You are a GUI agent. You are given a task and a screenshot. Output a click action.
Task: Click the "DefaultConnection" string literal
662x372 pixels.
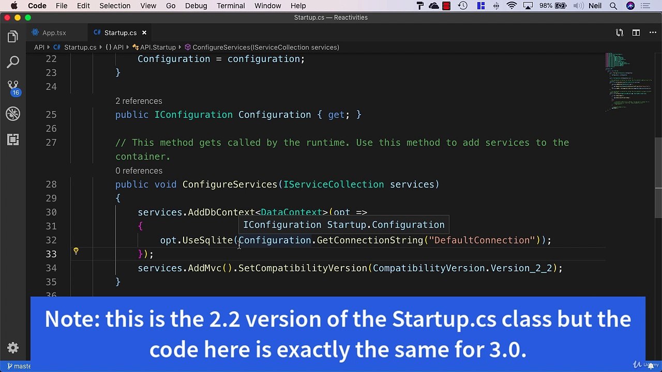click(x=482, y=240)
